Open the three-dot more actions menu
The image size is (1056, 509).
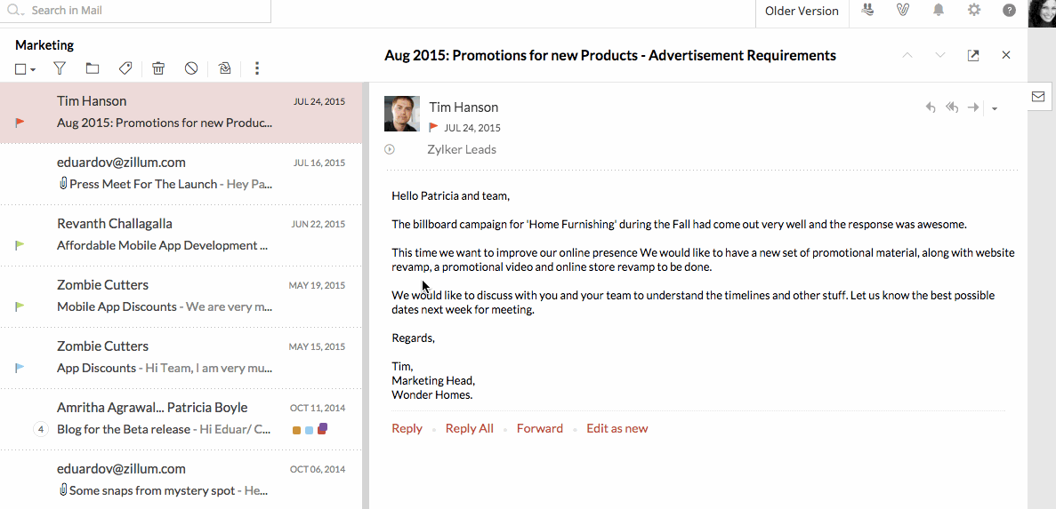tap(257, 68)
